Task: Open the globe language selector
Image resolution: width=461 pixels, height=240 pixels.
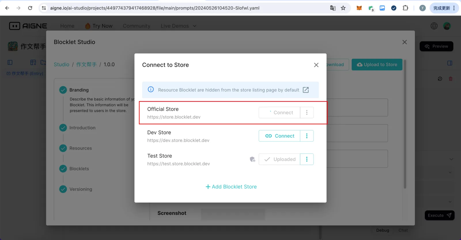Action: [434, 26]
